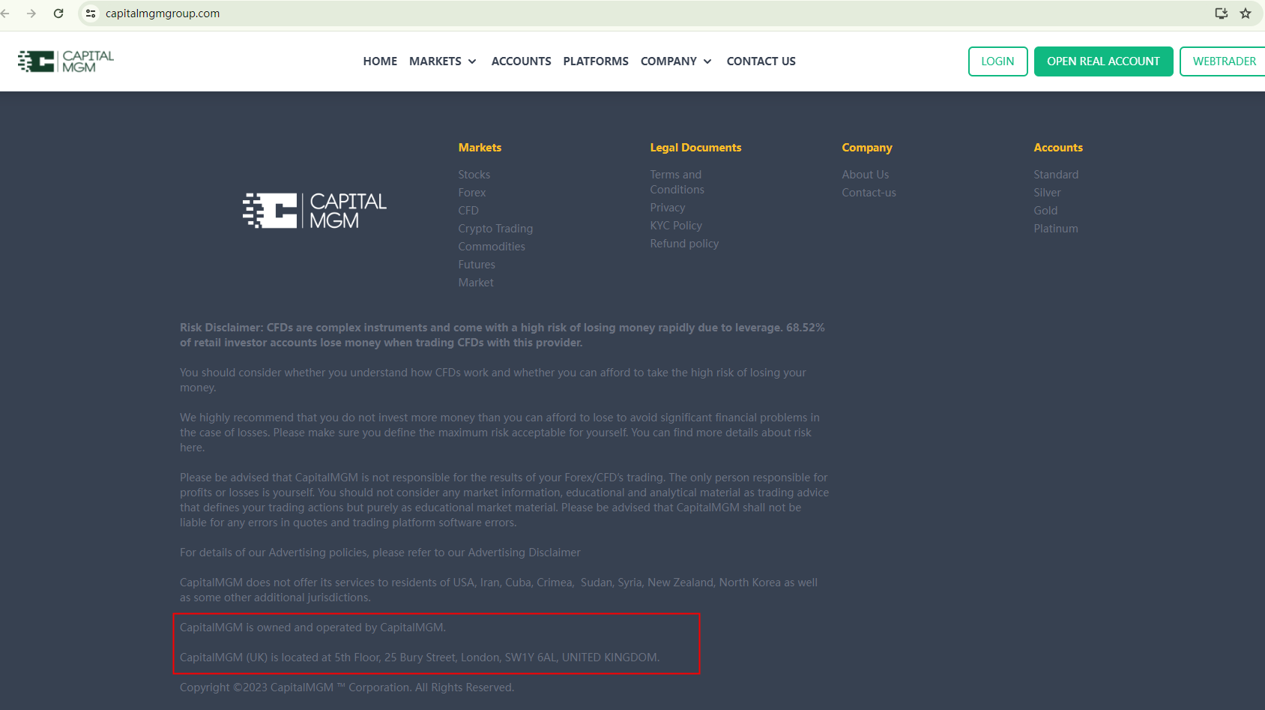Open the KYC Policy link
Viewport: 1265px width, 710px height.
[x=676, y=226]
